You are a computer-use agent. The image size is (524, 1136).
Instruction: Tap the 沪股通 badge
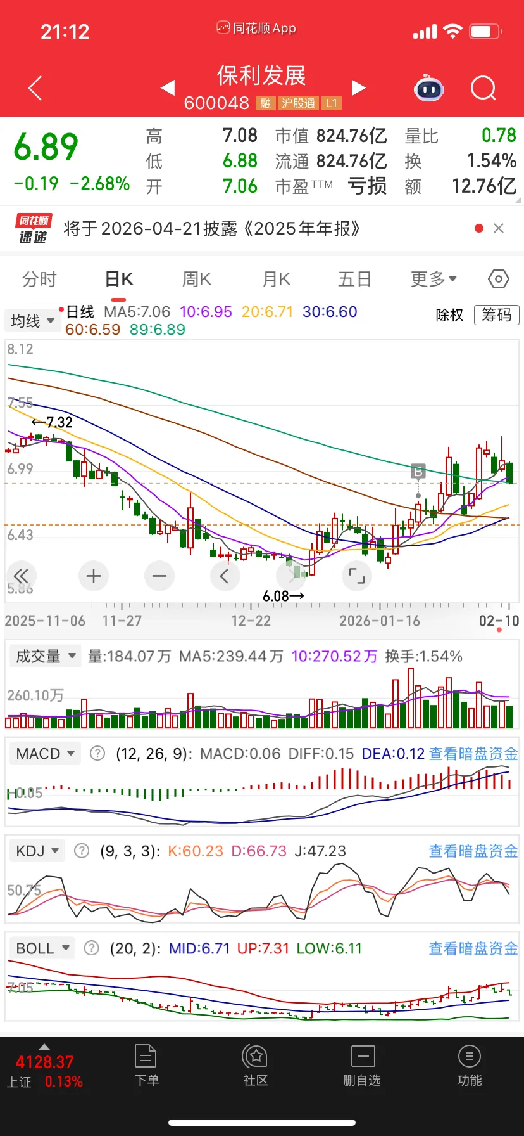pos(298,103)
